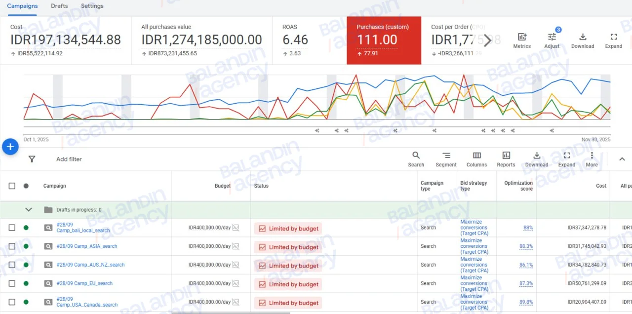Open the More options menu
This screenshot has height=314, width=632.
(x=592, y=159)
